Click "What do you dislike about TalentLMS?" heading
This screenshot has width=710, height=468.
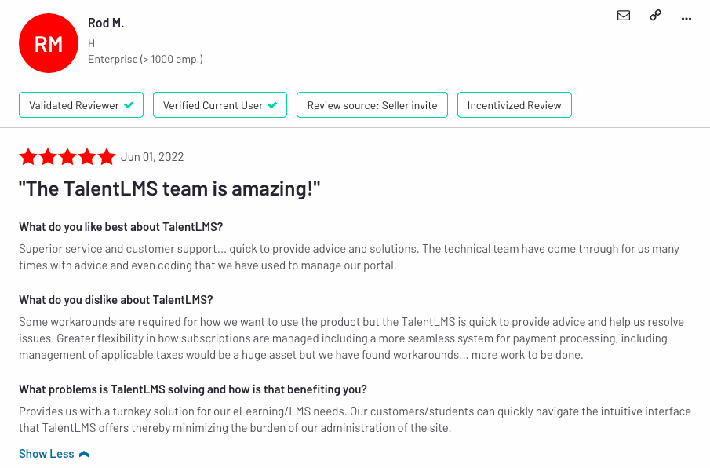116,300
